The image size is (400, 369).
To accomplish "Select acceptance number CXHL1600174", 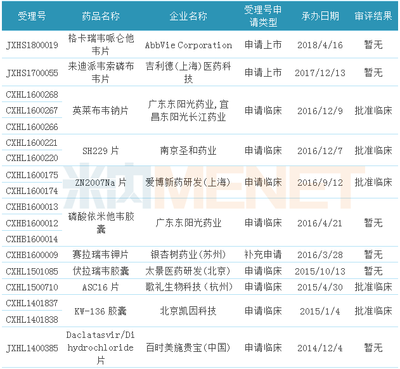I will pos(32,191).
